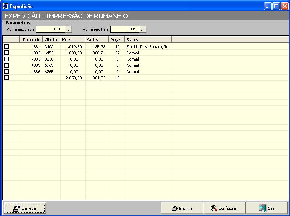290x216 pixels.
Task: Click the Carregar button
Action: point(25,208)
